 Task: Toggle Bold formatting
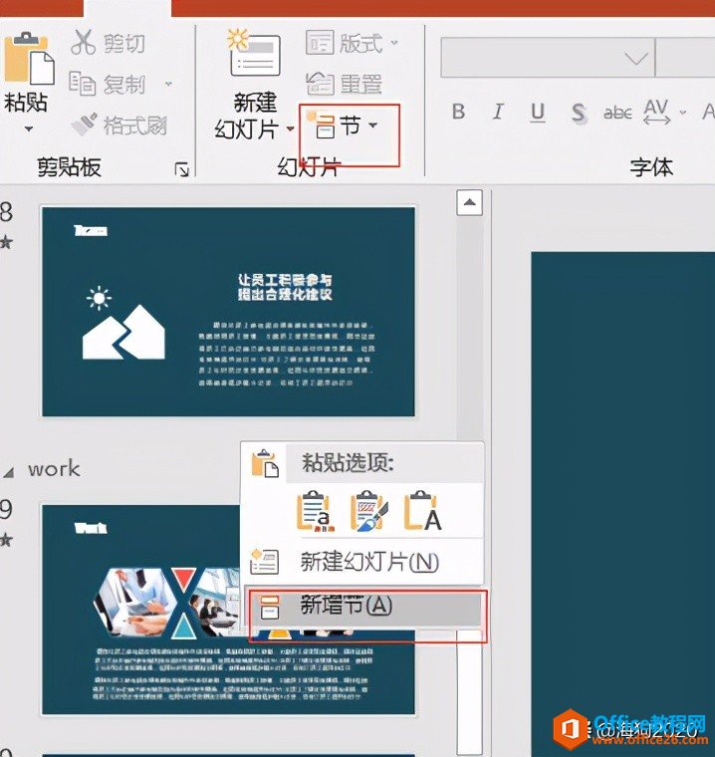click(x=459, y=112)
